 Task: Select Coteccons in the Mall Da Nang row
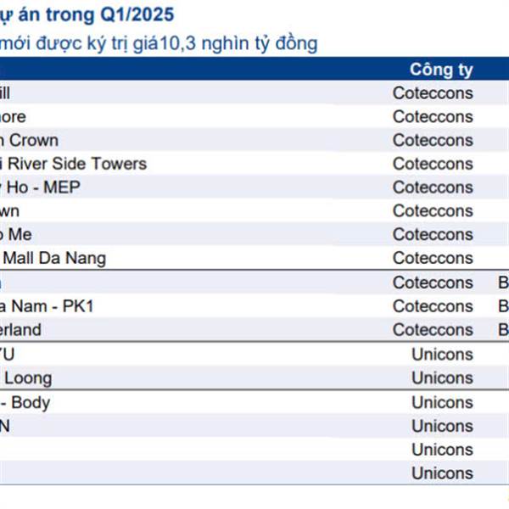(433, 258)
